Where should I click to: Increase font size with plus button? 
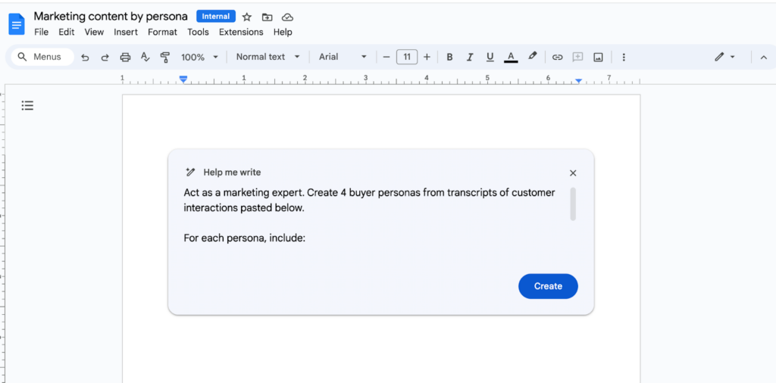pos(427,57)
